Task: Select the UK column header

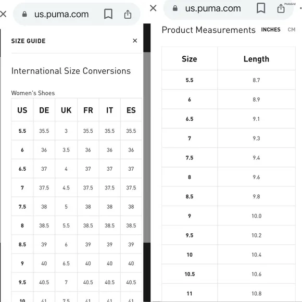Action: point(66,110)
